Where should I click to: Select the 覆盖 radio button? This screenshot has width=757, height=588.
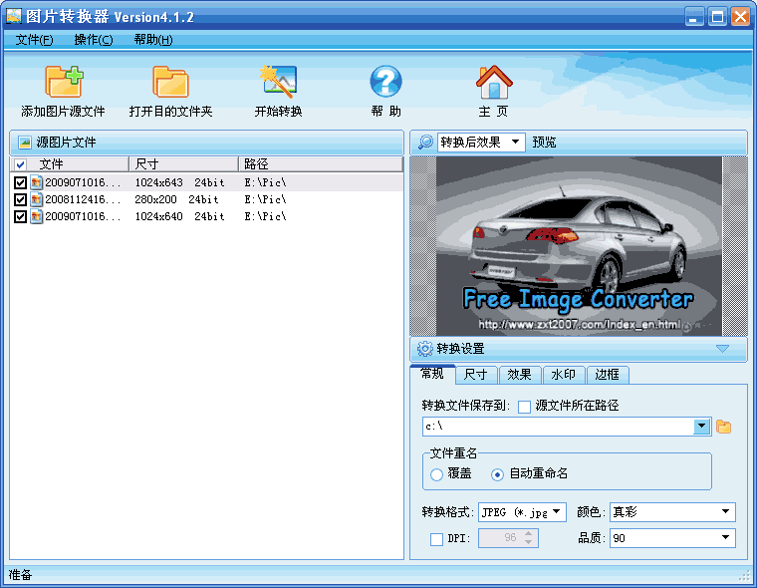436,474
